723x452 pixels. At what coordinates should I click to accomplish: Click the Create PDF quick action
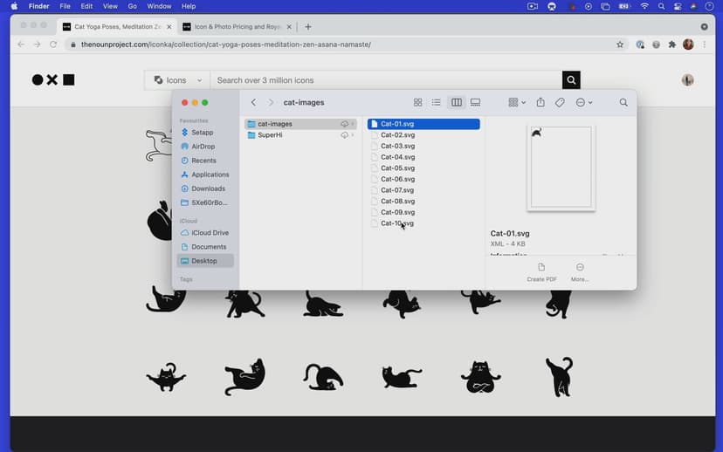(x=541, y=271)
